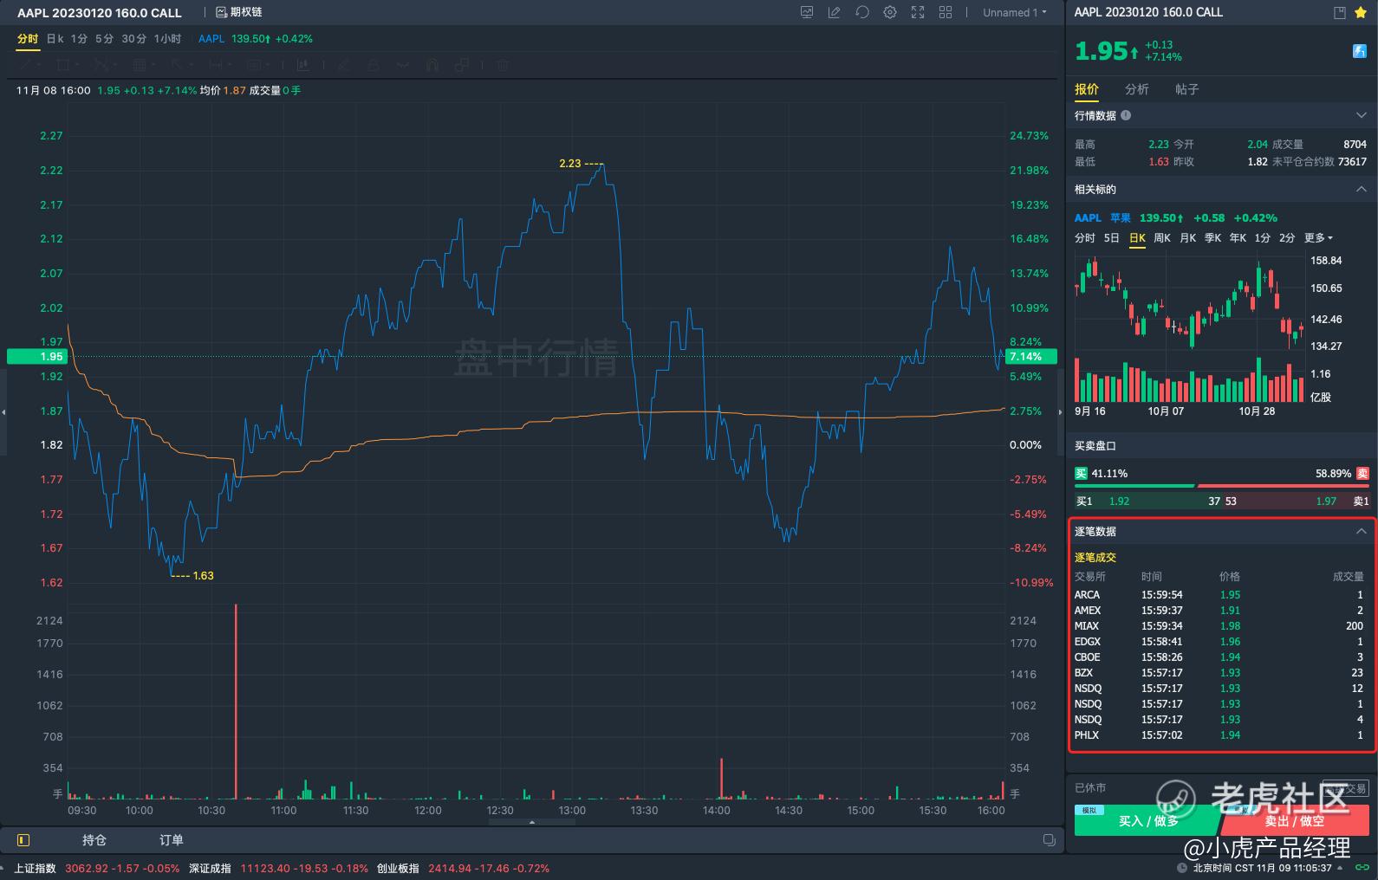Open the 持仓 positions tab
Screen dimensions: 1378x880
coord(94,840)
